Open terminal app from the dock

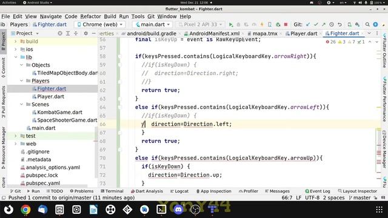tap(161, 210)
